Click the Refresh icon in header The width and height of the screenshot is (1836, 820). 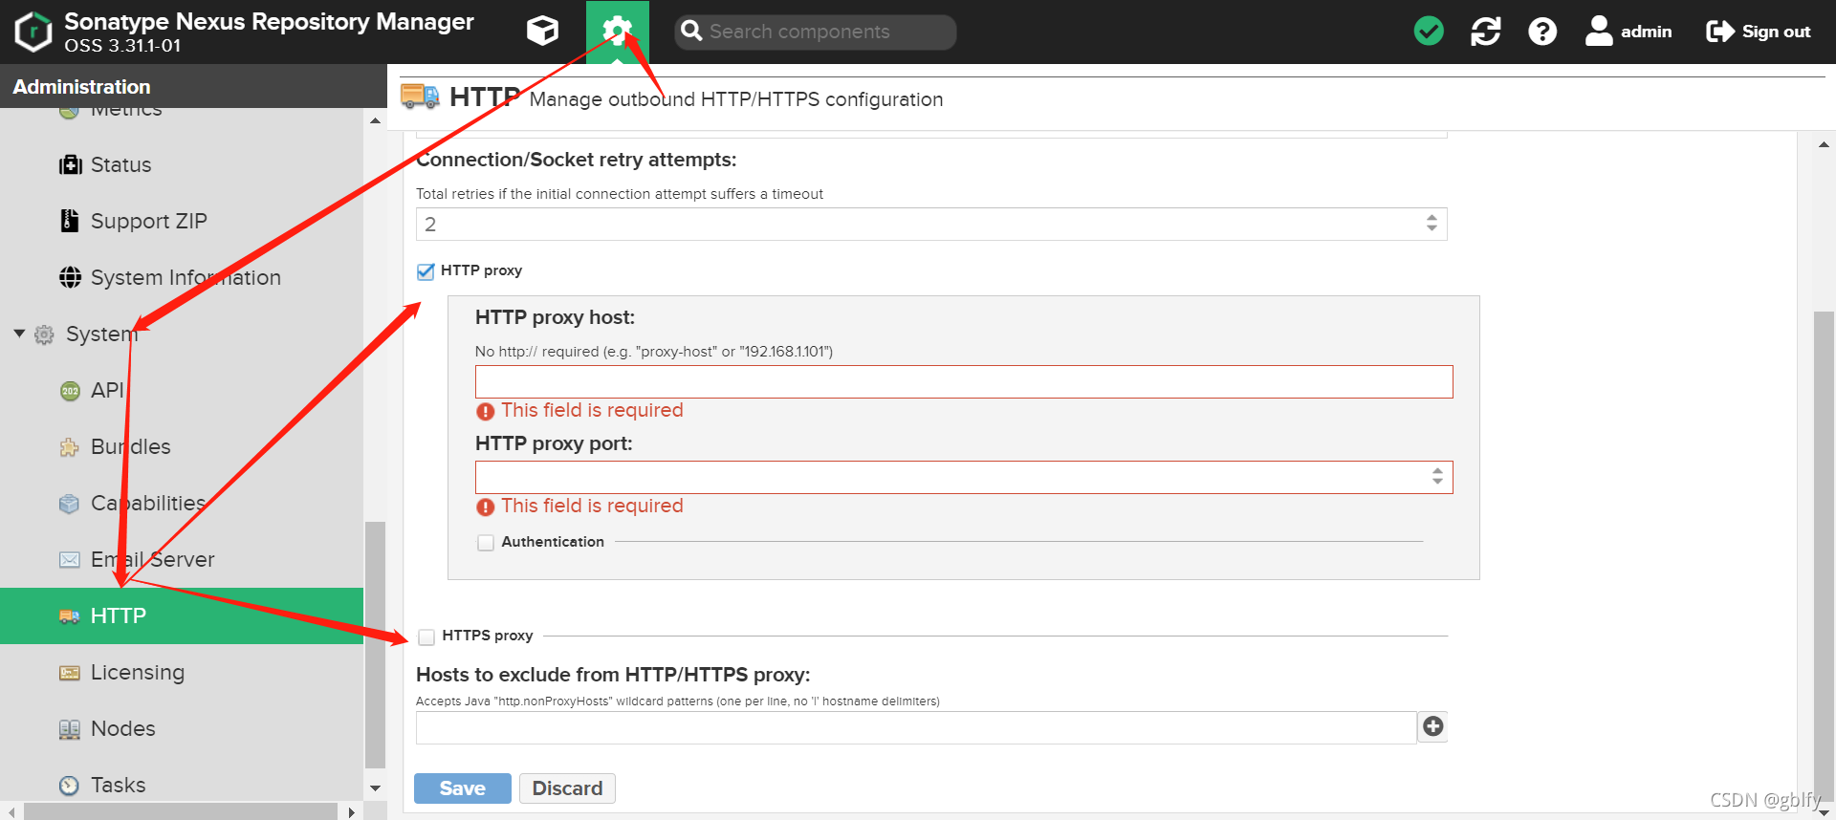point(1485,32)
